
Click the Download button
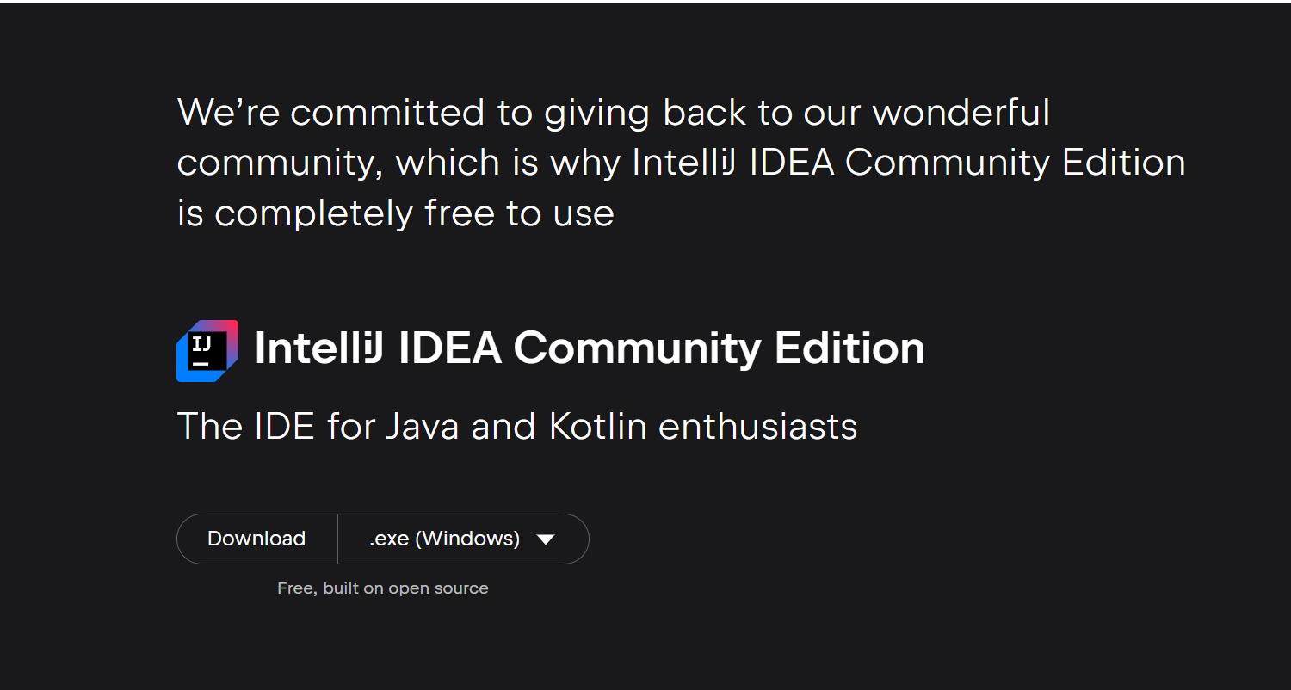tap(256, 539)
